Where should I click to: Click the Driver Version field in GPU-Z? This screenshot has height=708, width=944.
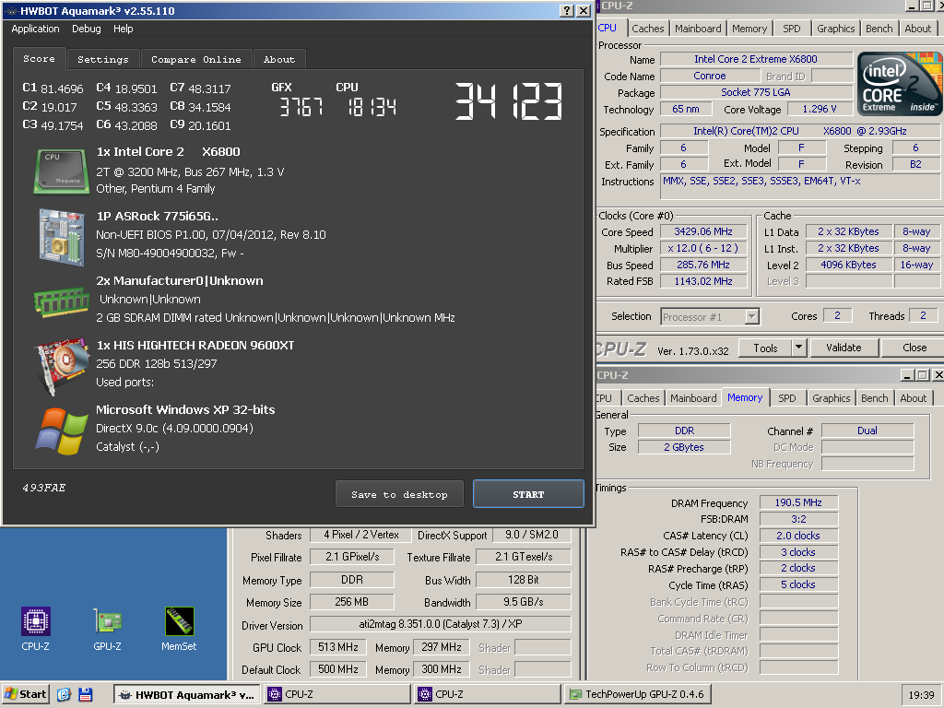coord(440,624)
